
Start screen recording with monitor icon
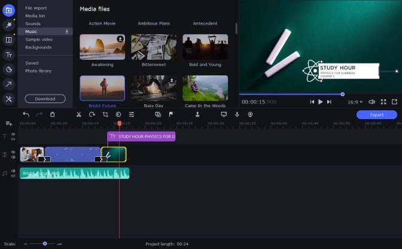(224, 114)
